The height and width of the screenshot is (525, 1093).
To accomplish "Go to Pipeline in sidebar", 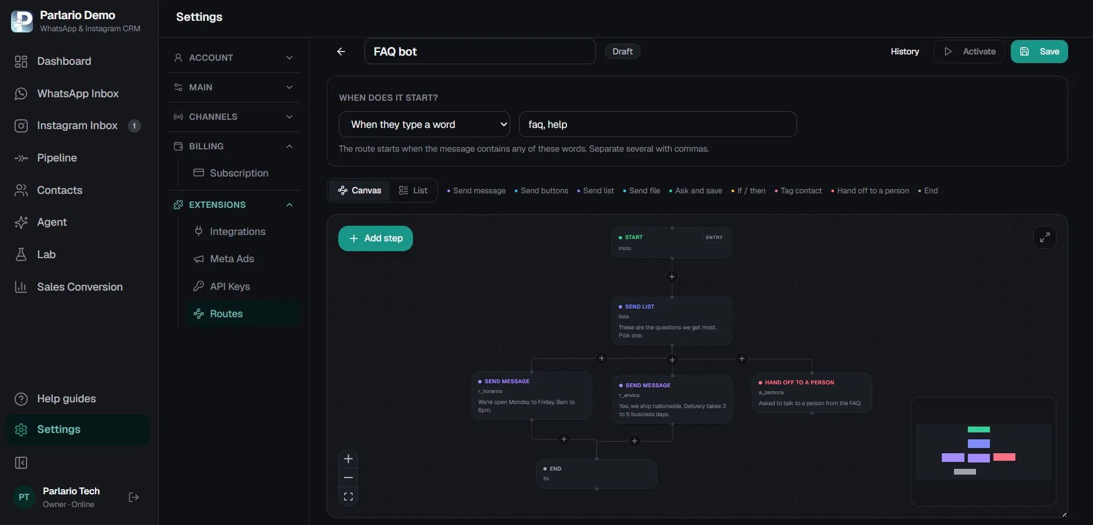I will coord(77,158).
